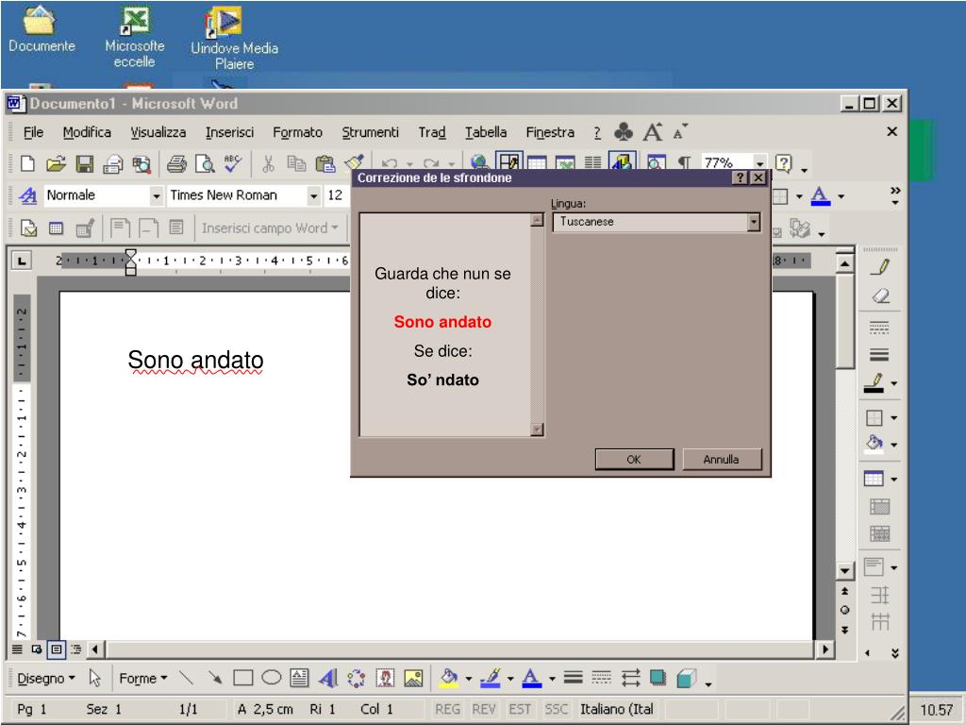Toggle the SSC overtype indicator
The width and height of the screenshot is (966, 725).
[x=556, y=709]
